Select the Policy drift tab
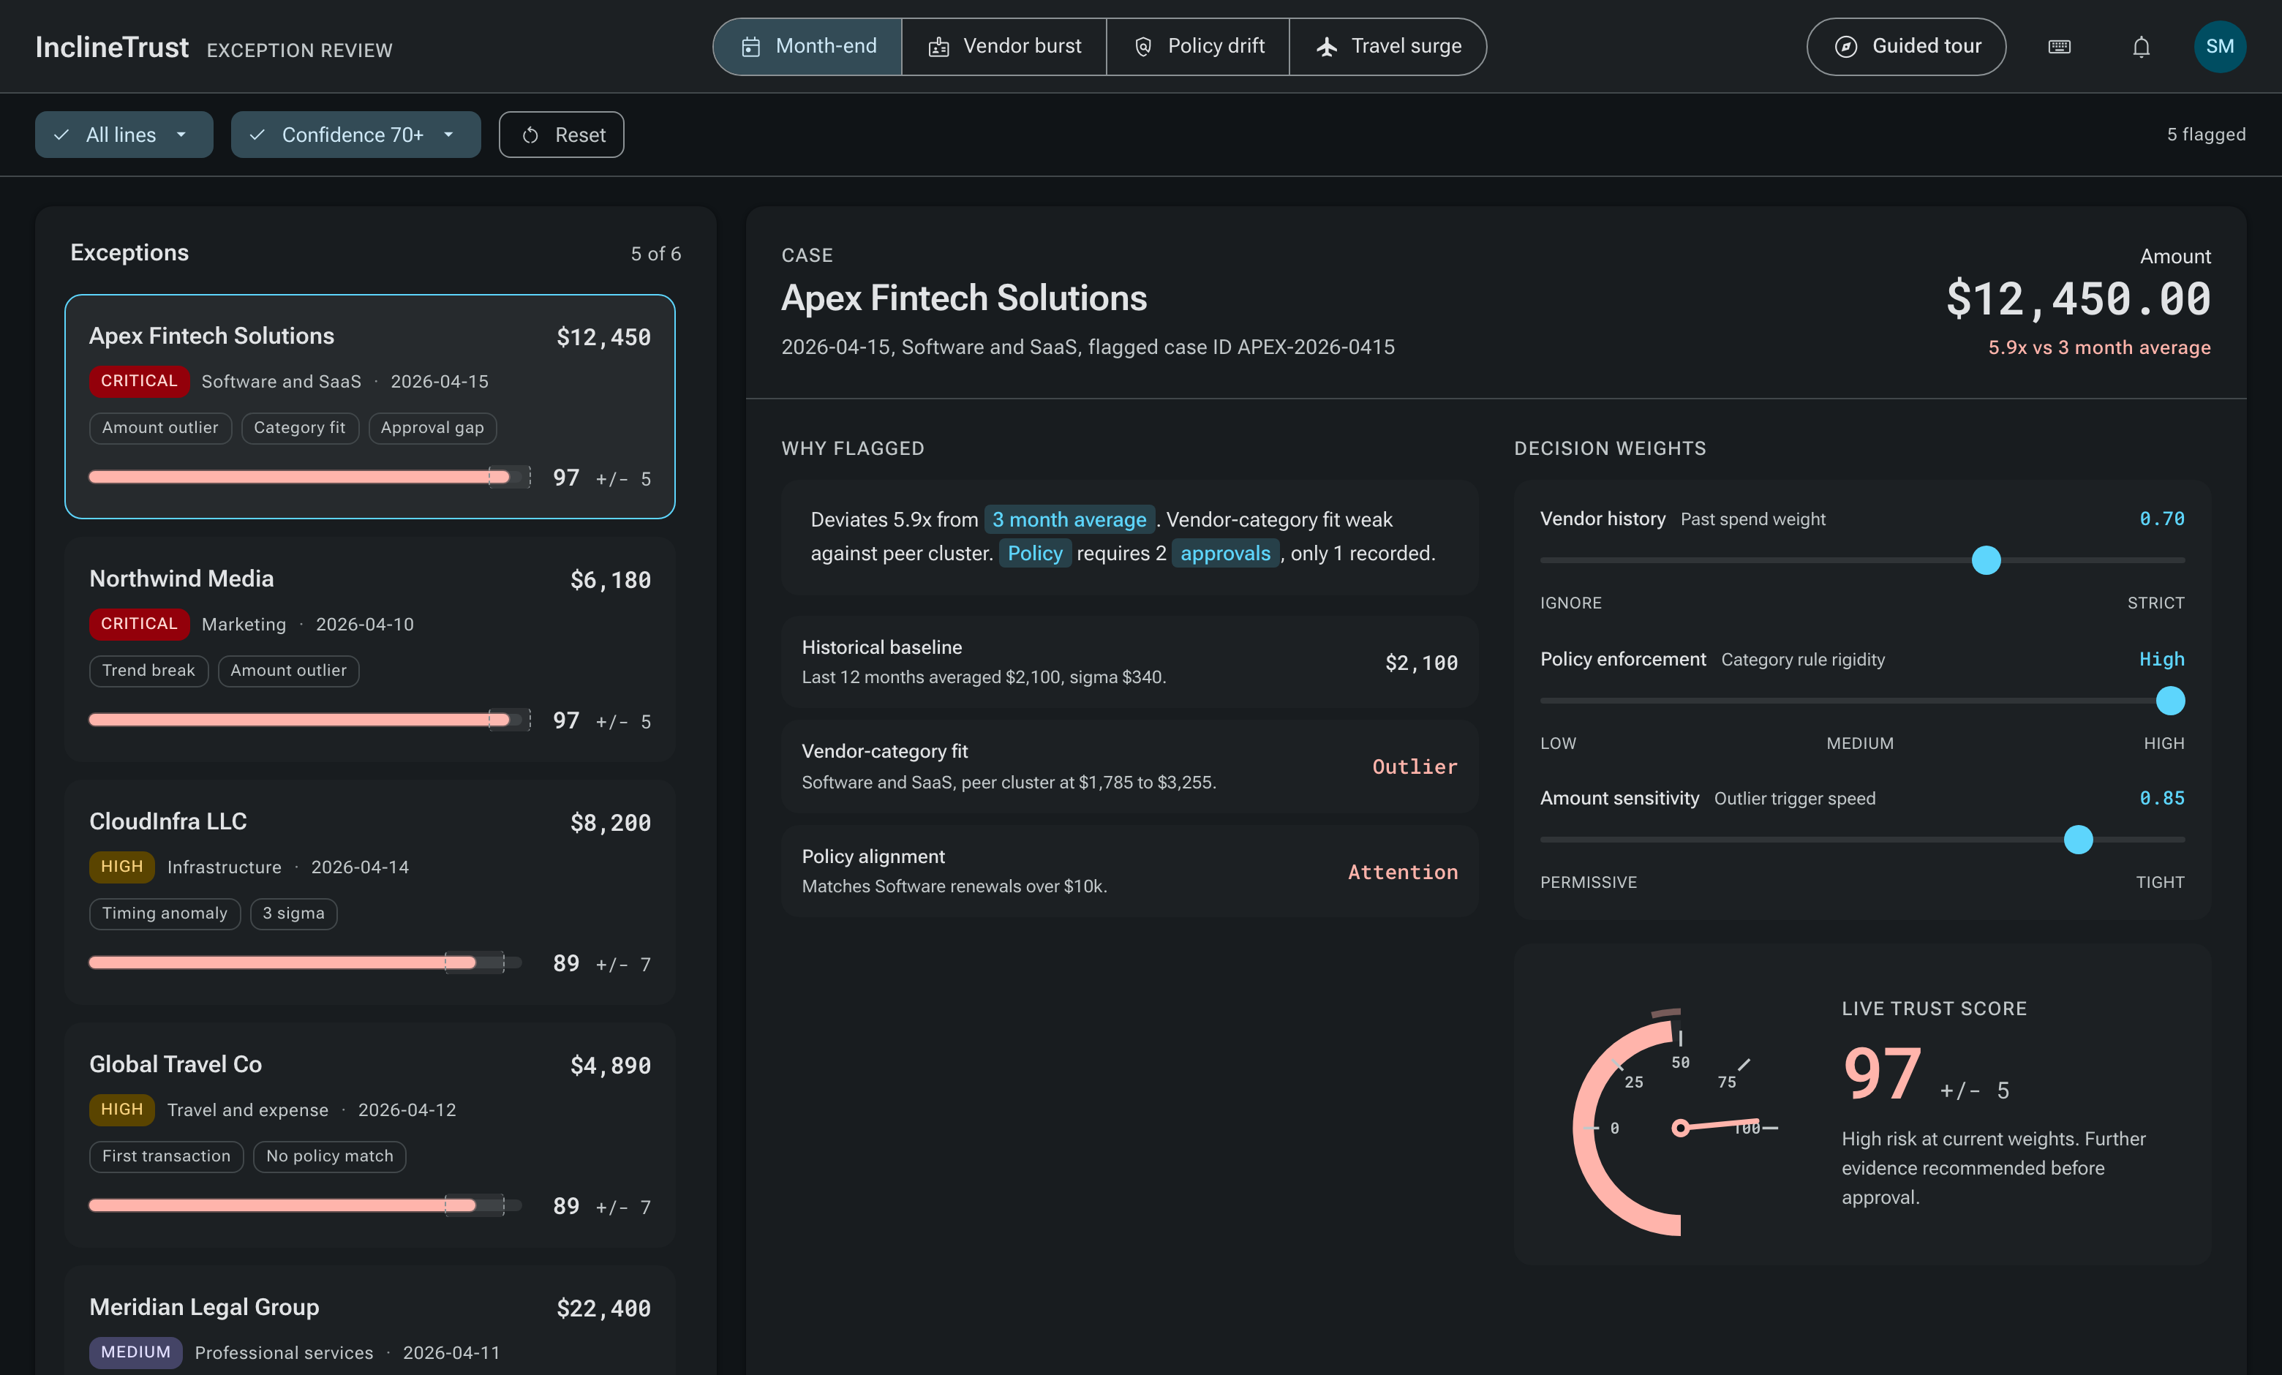Image resolution: width=2282 pixels, height=1375 pixels. click(1197, 46)
